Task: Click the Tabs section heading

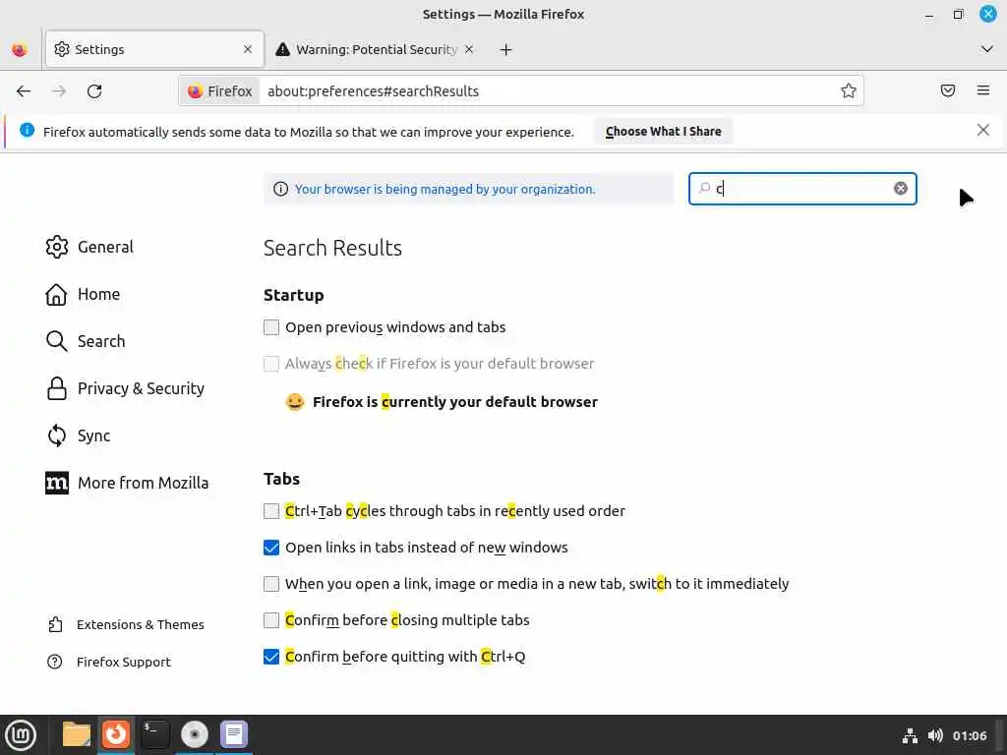Action: click(x=281, y=479)
